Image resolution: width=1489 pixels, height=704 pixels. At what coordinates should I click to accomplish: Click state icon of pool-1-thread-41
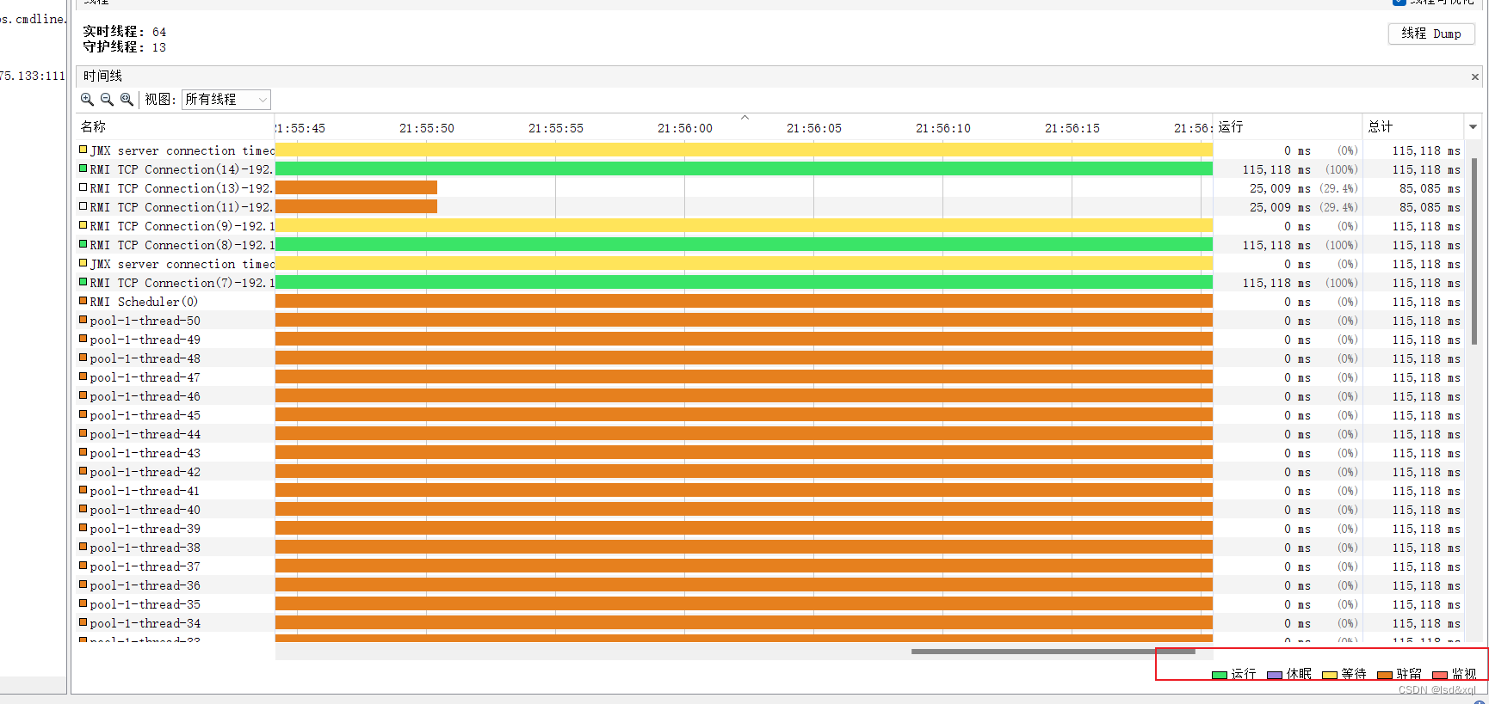[83, 490]
